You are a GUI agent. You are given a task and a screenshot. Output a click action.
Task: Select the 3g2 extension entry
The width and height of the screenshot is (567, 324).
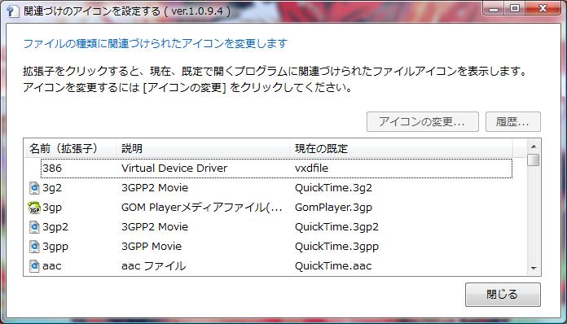click(52, 188)
